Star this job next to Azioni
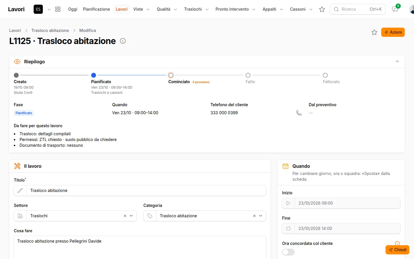 point(374,32)
